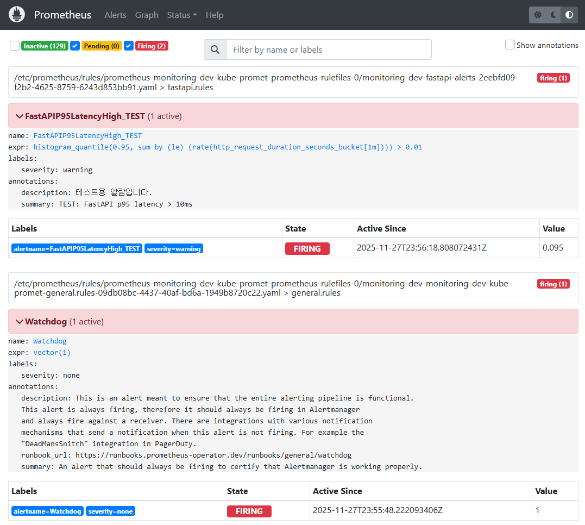Uncheck the Firing (2) filter checkbox
This screenshot has width=585, height=525.
coord(128,46)
